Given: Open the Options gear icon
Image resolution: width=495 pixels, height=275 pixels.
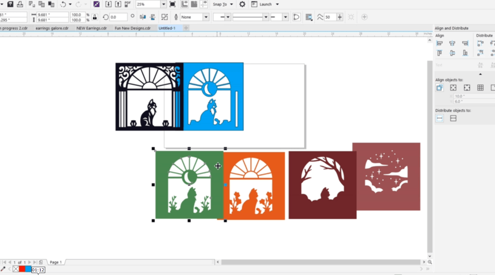Looking at the screenshot, I should [x=242, y=4].
